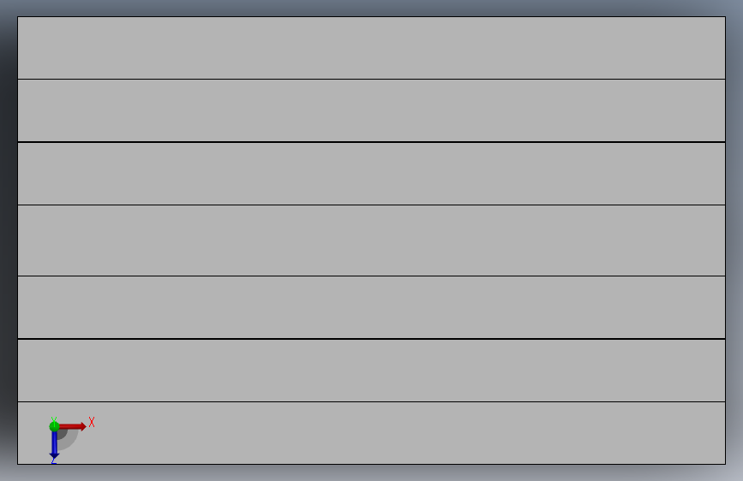Screen dimensions: 743x481
Task: Click the red X axis arrow of triad
Action: pos(73,426)
